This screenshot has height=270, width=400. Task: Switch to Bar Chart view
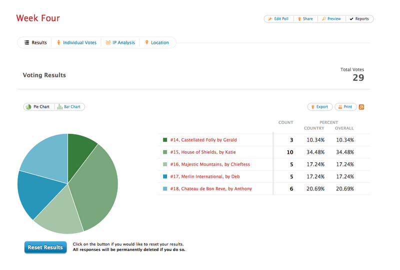[x=69, y=107]
